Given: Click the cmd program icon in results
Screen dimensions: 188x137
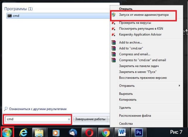Looking at the screenshot, I should (9, 16).
